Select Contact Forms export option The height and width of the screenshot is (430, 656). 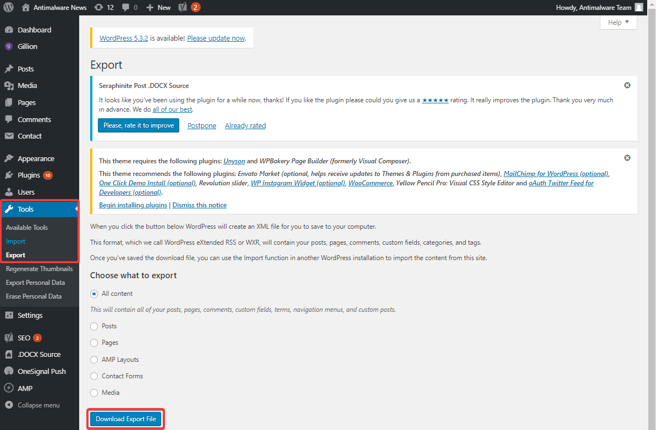coord(93,376)
